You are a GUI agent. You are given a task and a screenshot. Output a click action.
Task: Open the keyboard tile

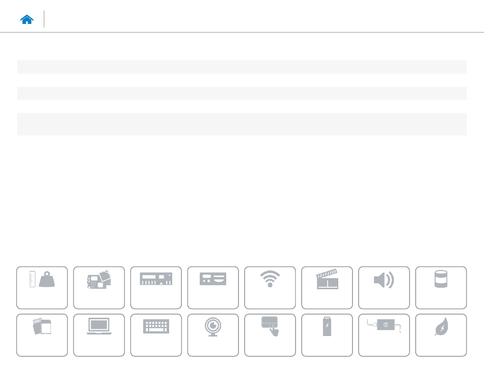click(x=156, y=335)
